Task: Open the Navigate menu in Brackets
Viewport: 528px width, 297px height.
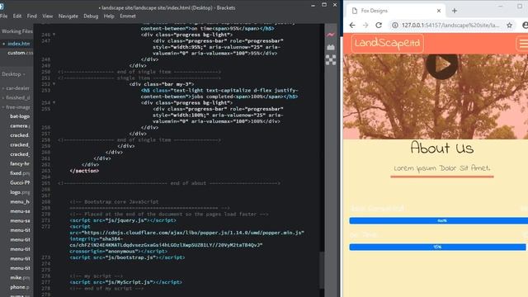Action: point(68,16)
